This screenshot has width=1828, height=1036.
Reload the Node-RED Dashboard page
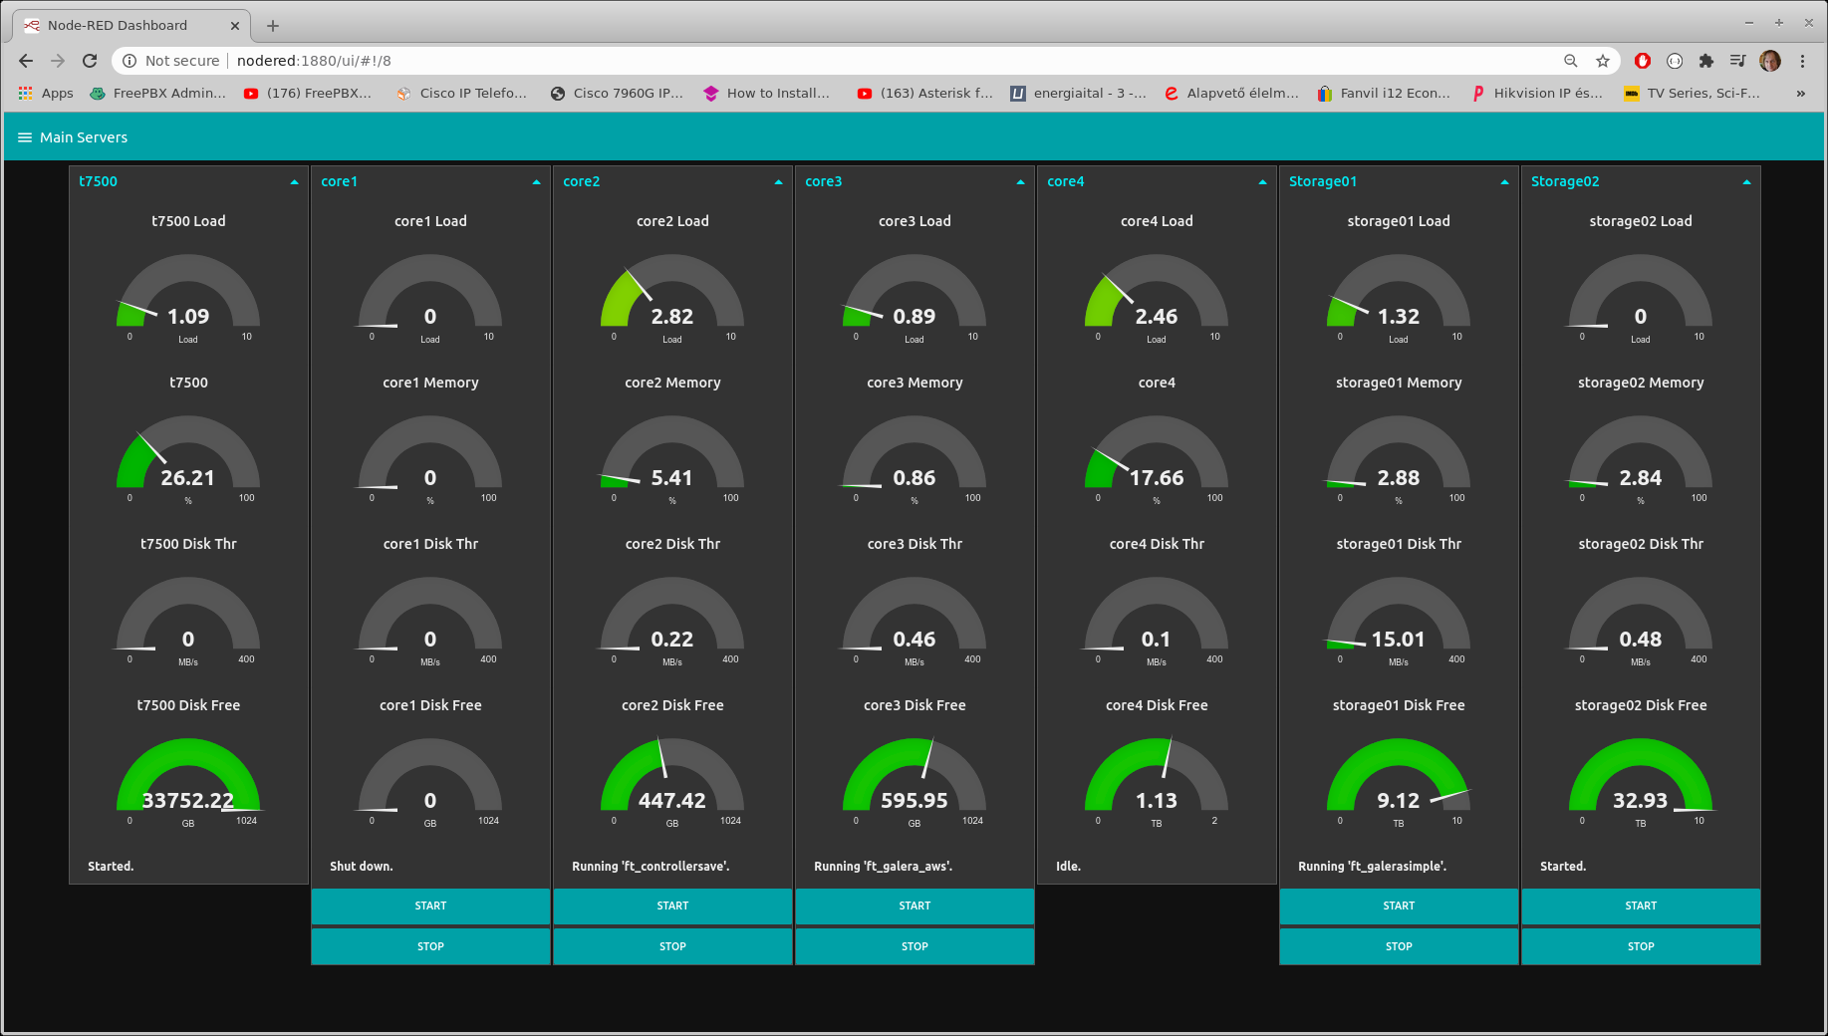[90, 61]
